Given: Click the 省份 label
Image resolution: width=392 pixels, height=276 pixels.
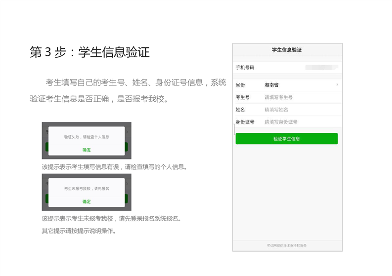Looking at the screenshot, I should 240,85.
